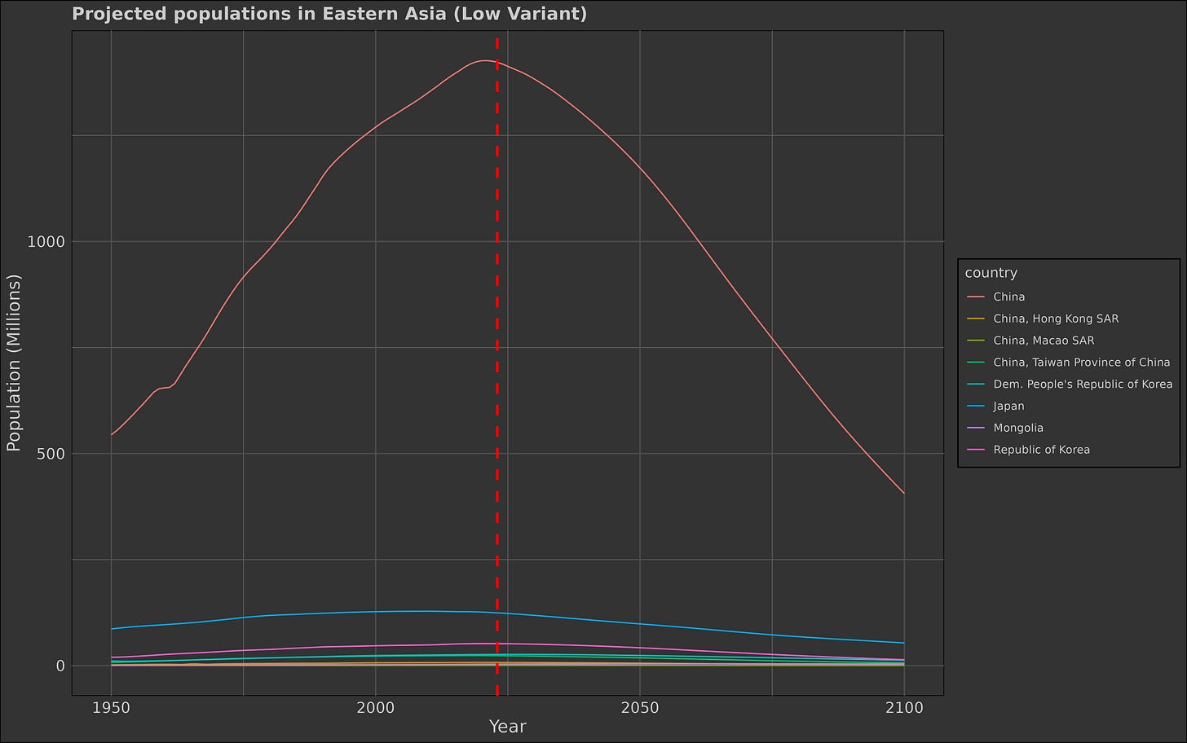The image size is (1187, 743).
Task: Click the pink color key for Republic of Korea
Action: tap(976, 450)
